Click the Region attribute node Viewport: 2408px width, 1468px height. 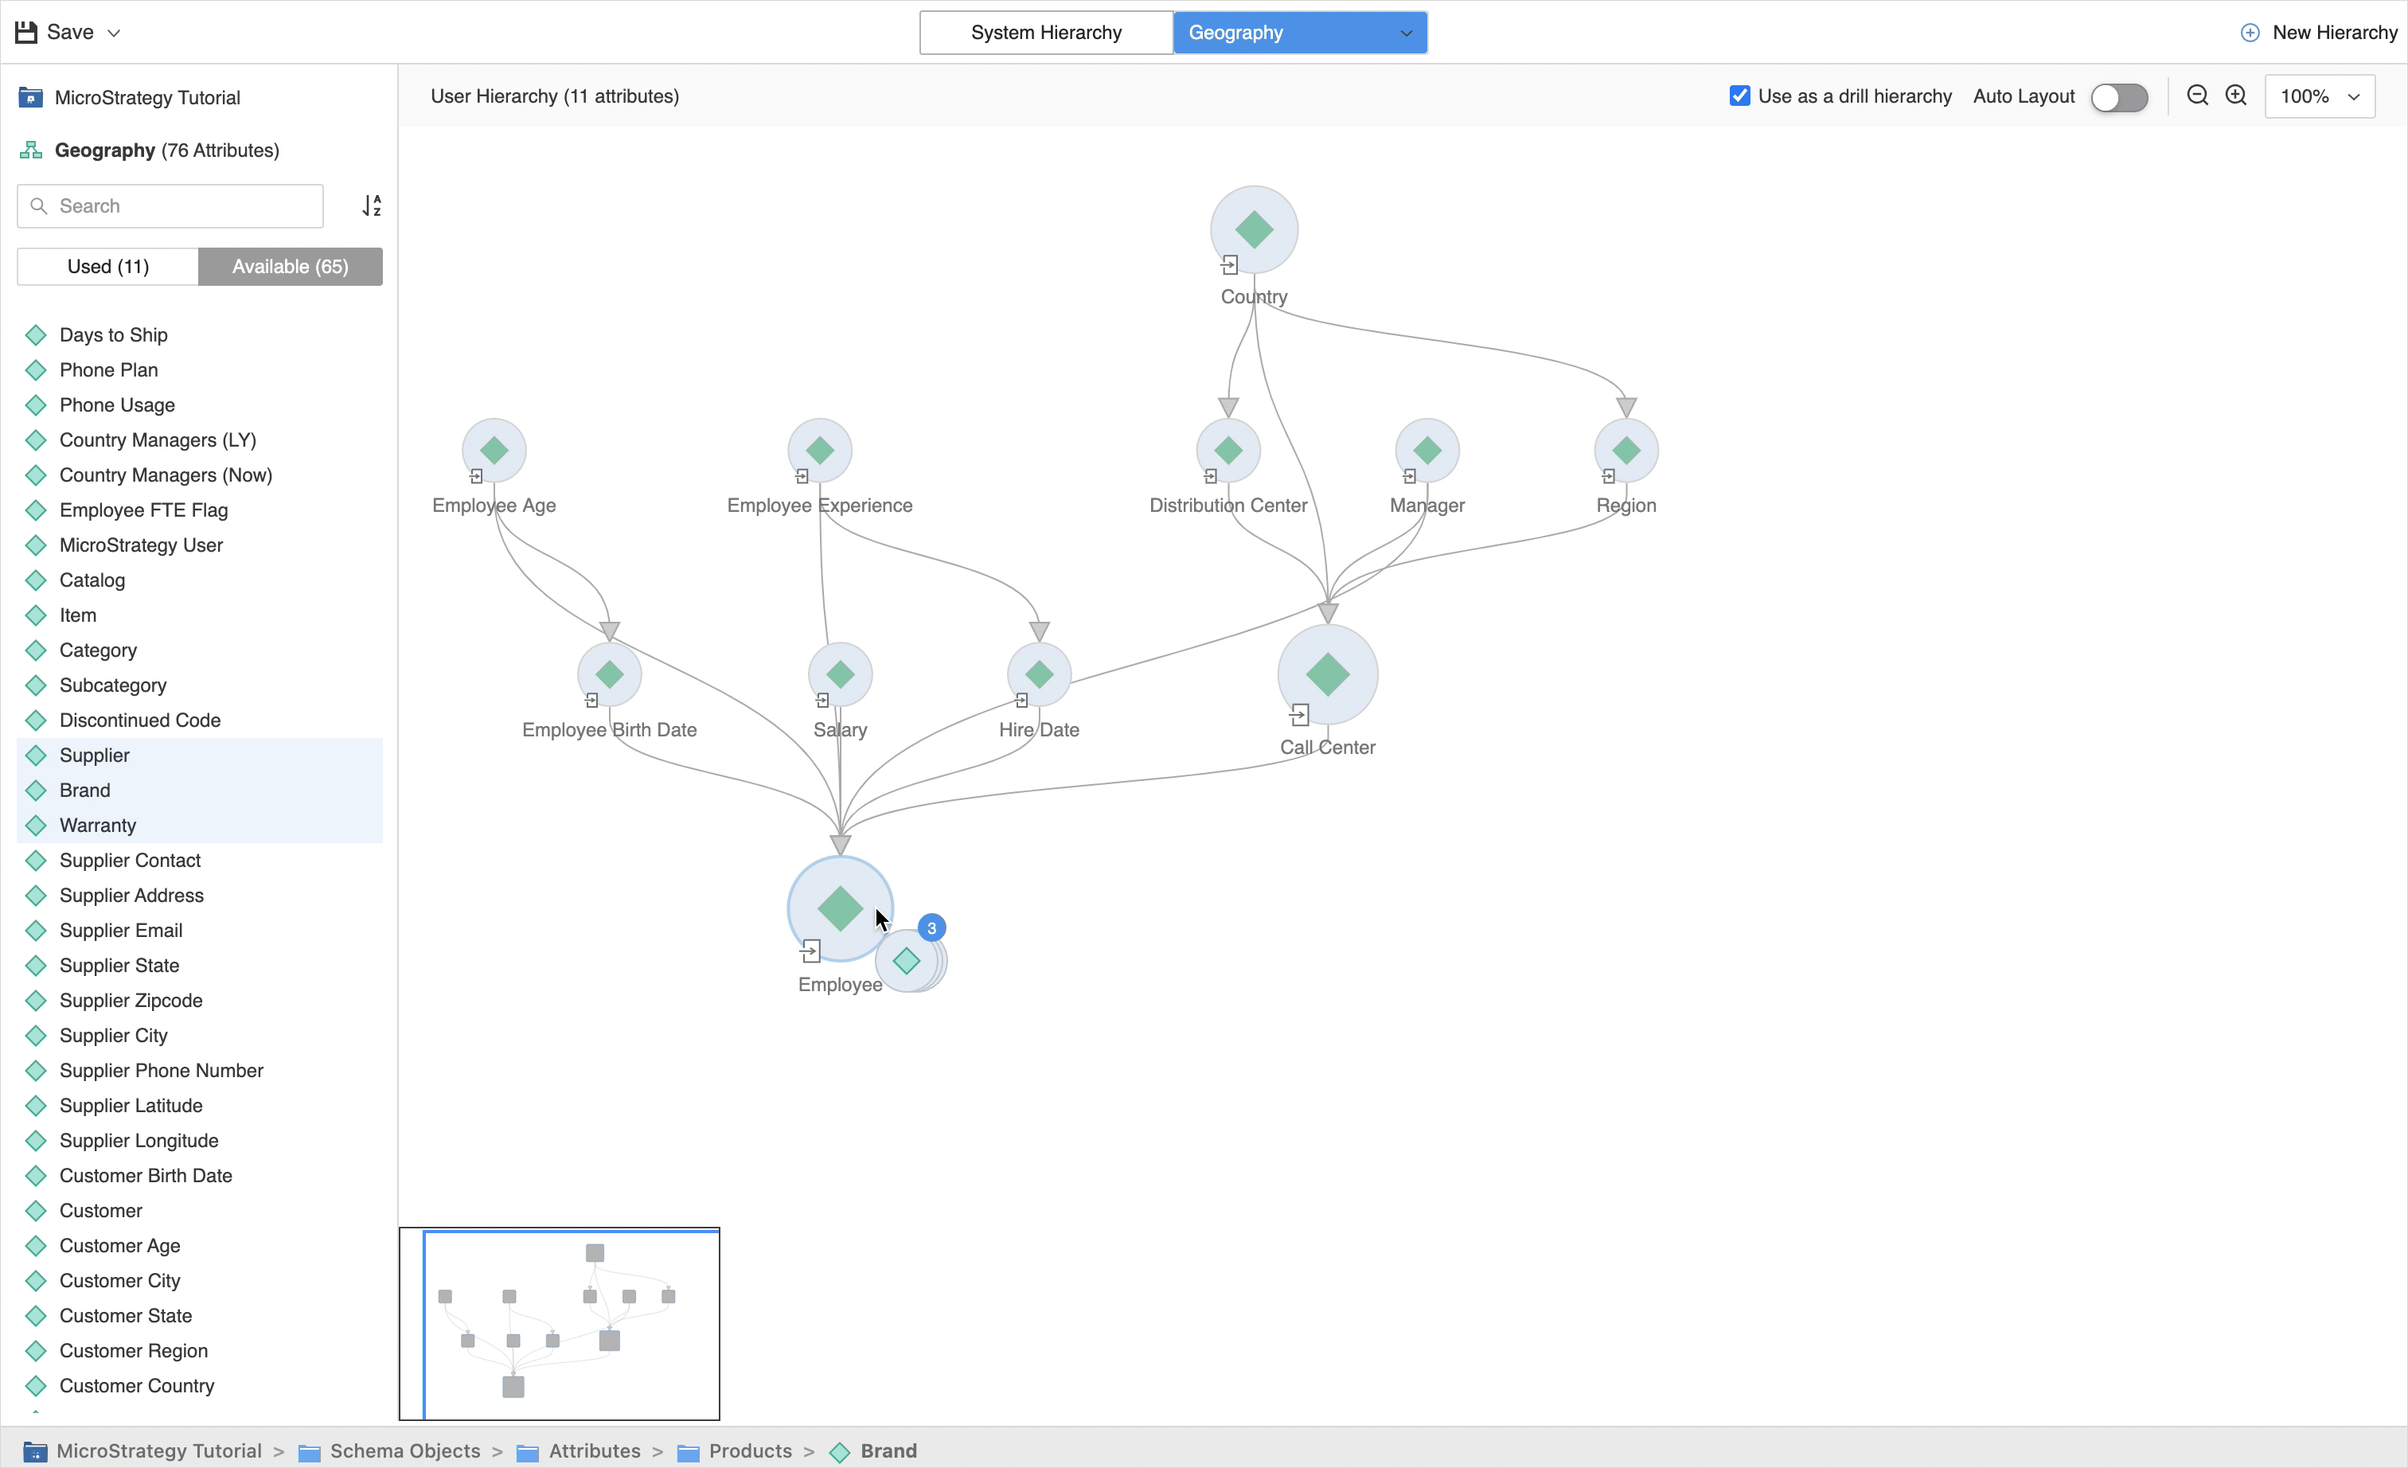[x=1625, y=451]
